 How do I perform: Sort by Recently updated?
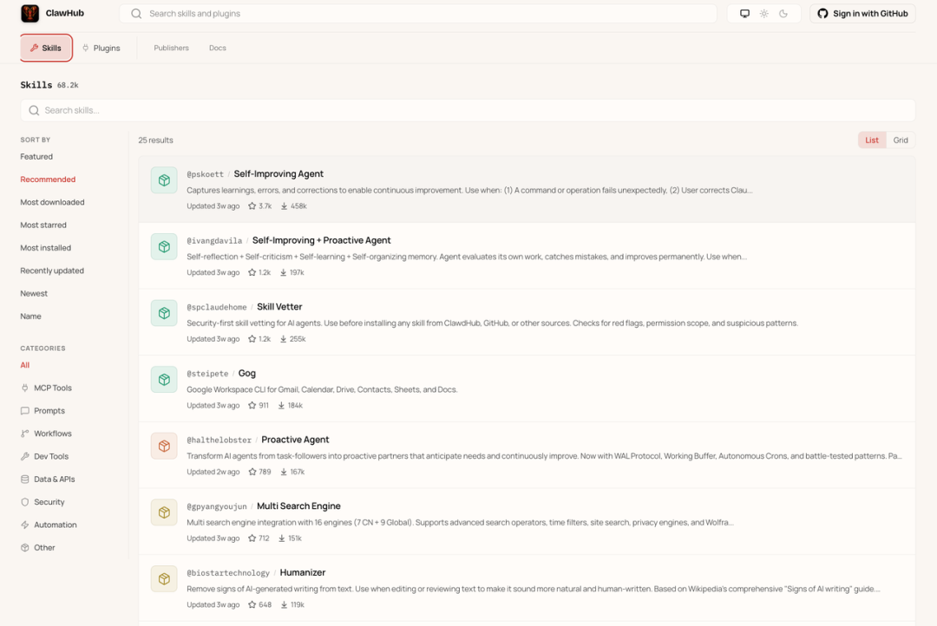click(x=52, y=271)
